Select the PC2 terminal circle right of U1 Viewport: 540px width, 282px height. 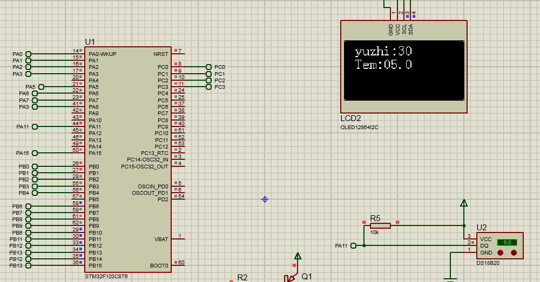pos(208,80)
